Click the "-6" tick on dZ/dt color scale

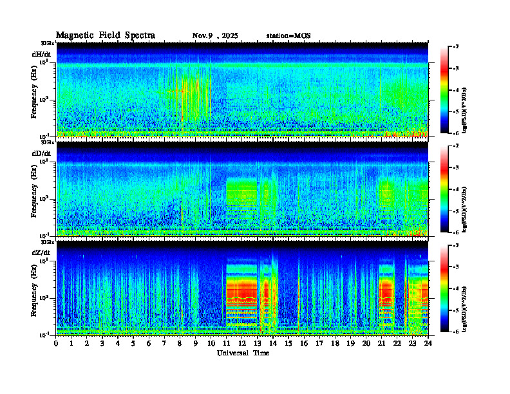[456, 332]
